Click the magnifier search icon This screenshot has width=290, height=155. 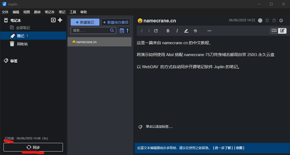point(112,30)
